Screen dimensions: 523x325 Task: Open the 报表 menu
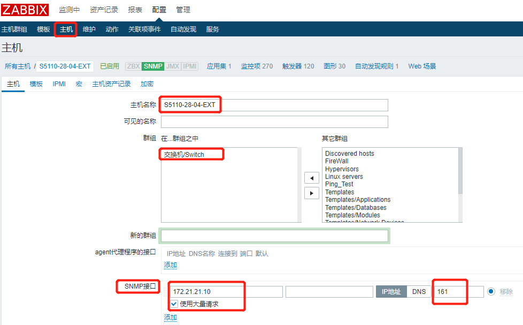coord(135,9)
